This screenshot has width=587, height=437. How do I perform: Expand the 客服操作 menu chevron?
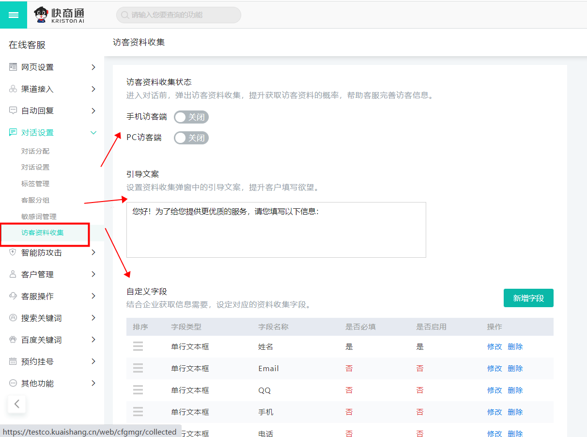[x=93, y=296]
